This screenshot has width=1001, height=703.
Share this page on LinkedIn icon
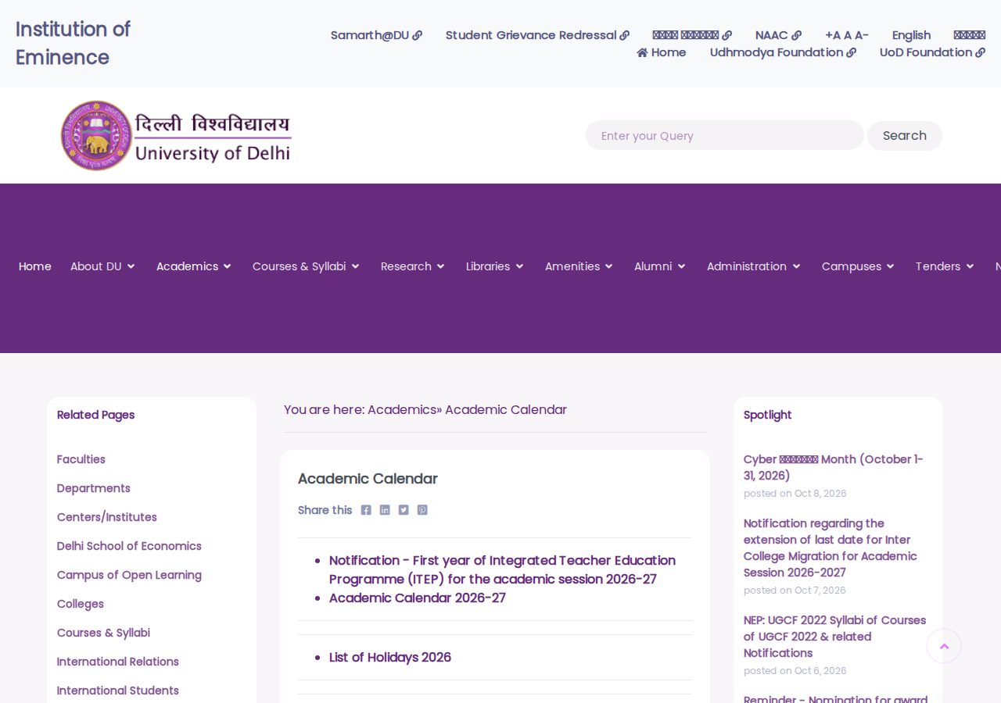[385, 510]
